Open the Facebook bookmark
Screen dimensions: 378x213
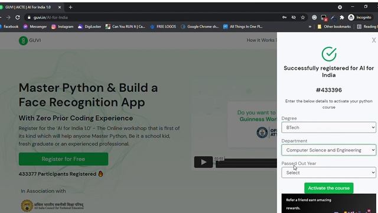click(9, 27)
